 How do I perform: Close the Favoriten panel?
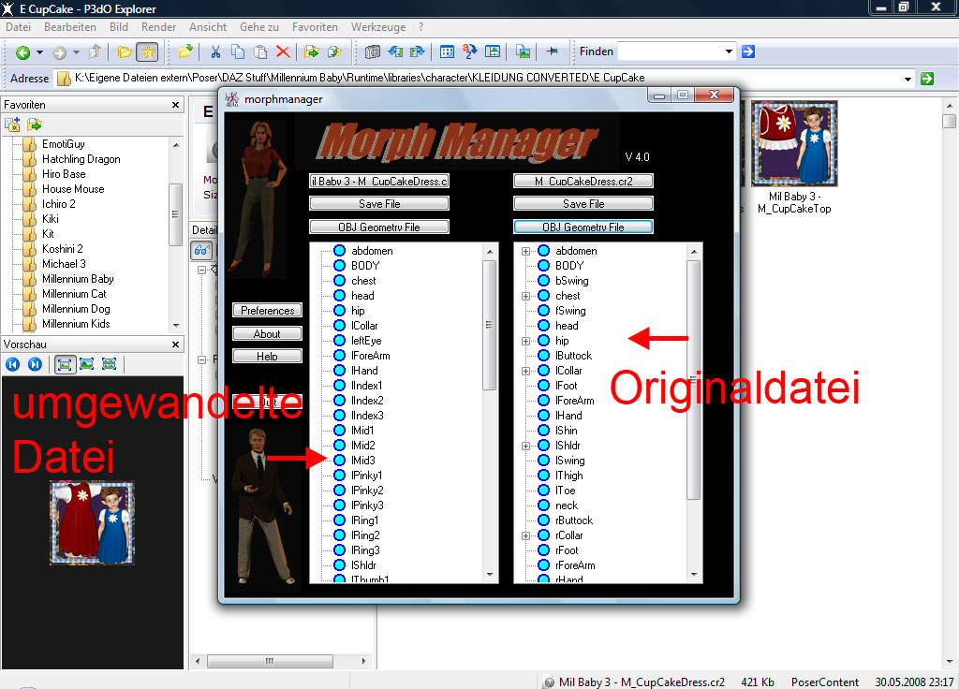click(175, 105)
